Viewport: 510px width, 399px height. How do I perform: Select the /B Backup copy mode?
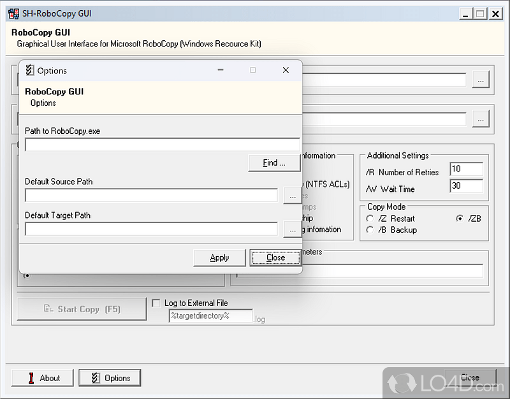pos(370,230)
